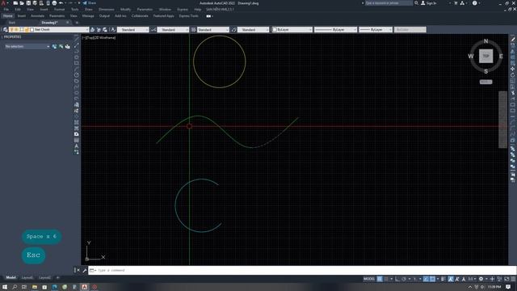Screen dimensions: 517x291
Task: Click the keyword search field in title bar
Action: (x=389, y=3)
